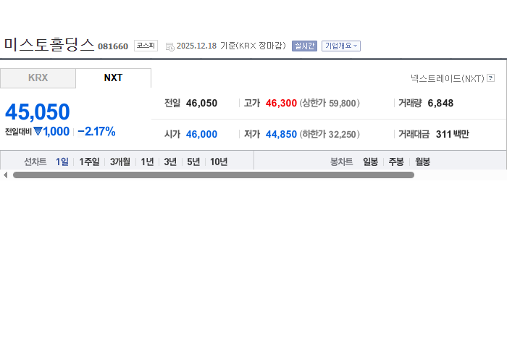507x355 pixels.
Task: Show the 일봉 daily candle chart
Action: (x=370, y=162)
